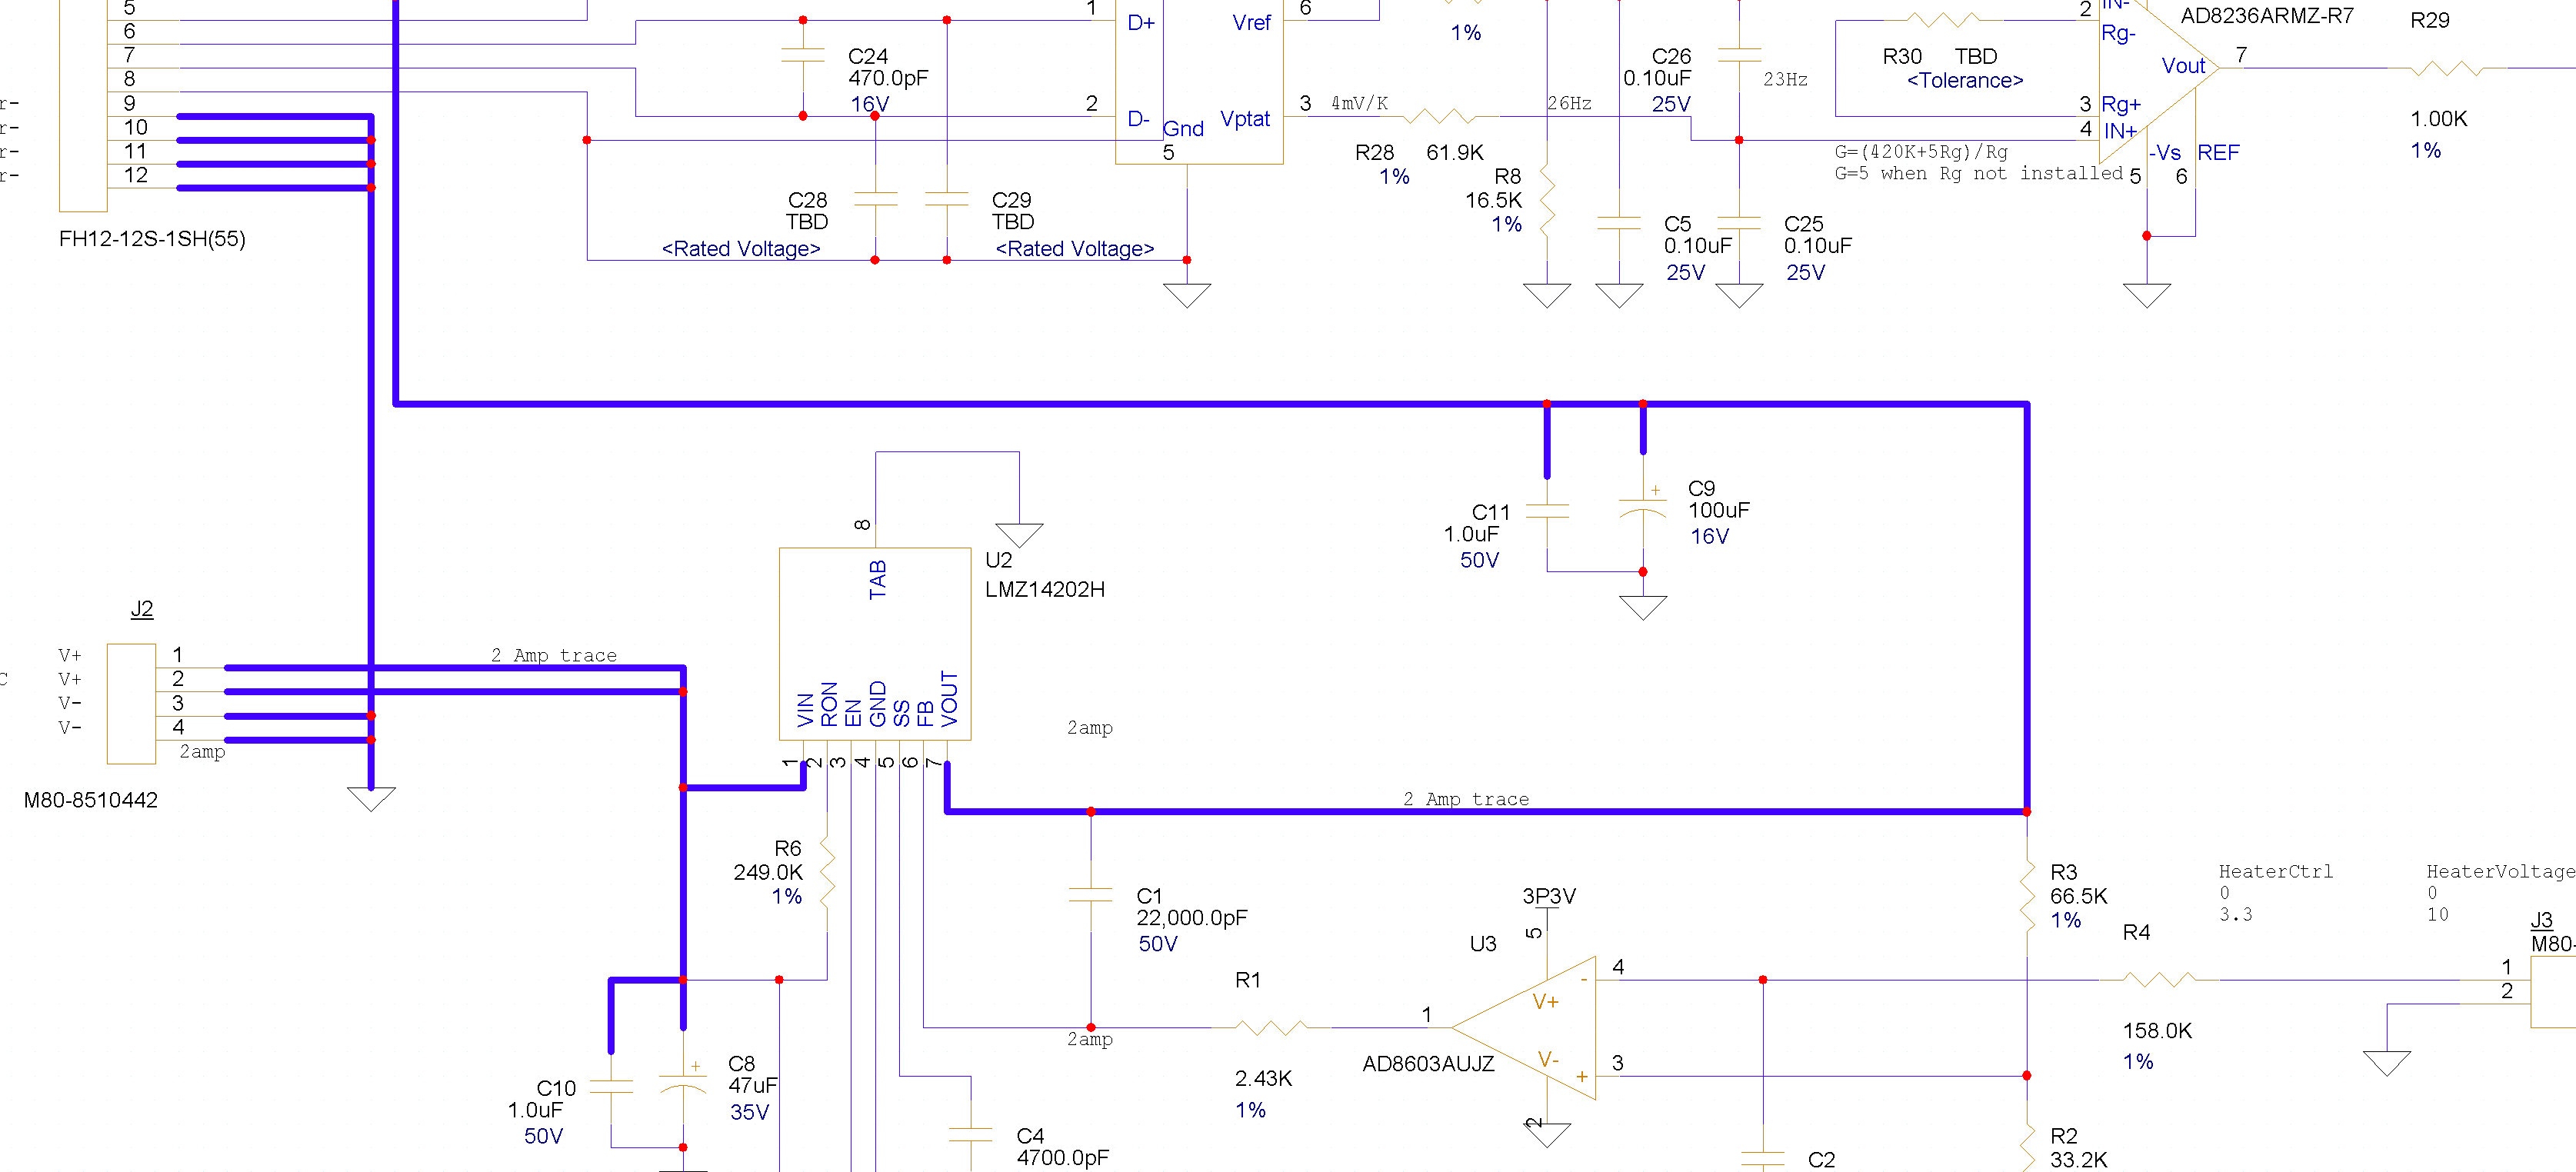
Task: Click the 'G=5 when Rg not installed' note
Action: pyautogui.click(x=1978, y=174)
